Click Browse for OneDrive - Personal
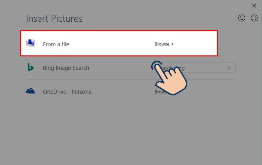 point(160,92)
